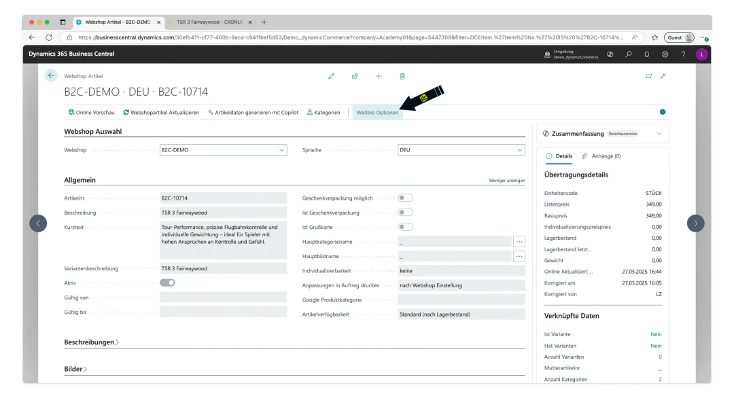The height and width of the screenshot is (413, 734).
Task: Click Online Vorschau action
Action: point(91,112)
